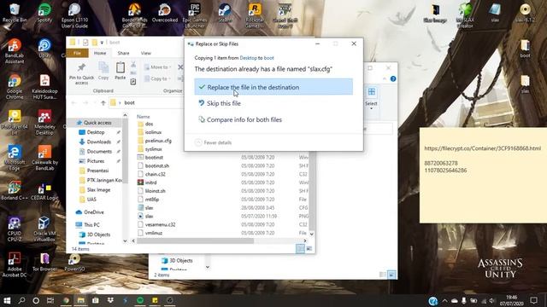Open PowerISO desktop icon

point(74,263)
